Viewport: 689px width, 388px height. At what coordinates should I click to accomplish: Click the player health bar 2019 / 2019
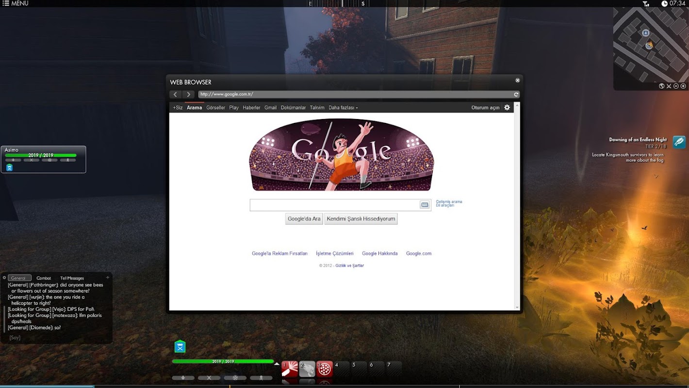(223, 361)
